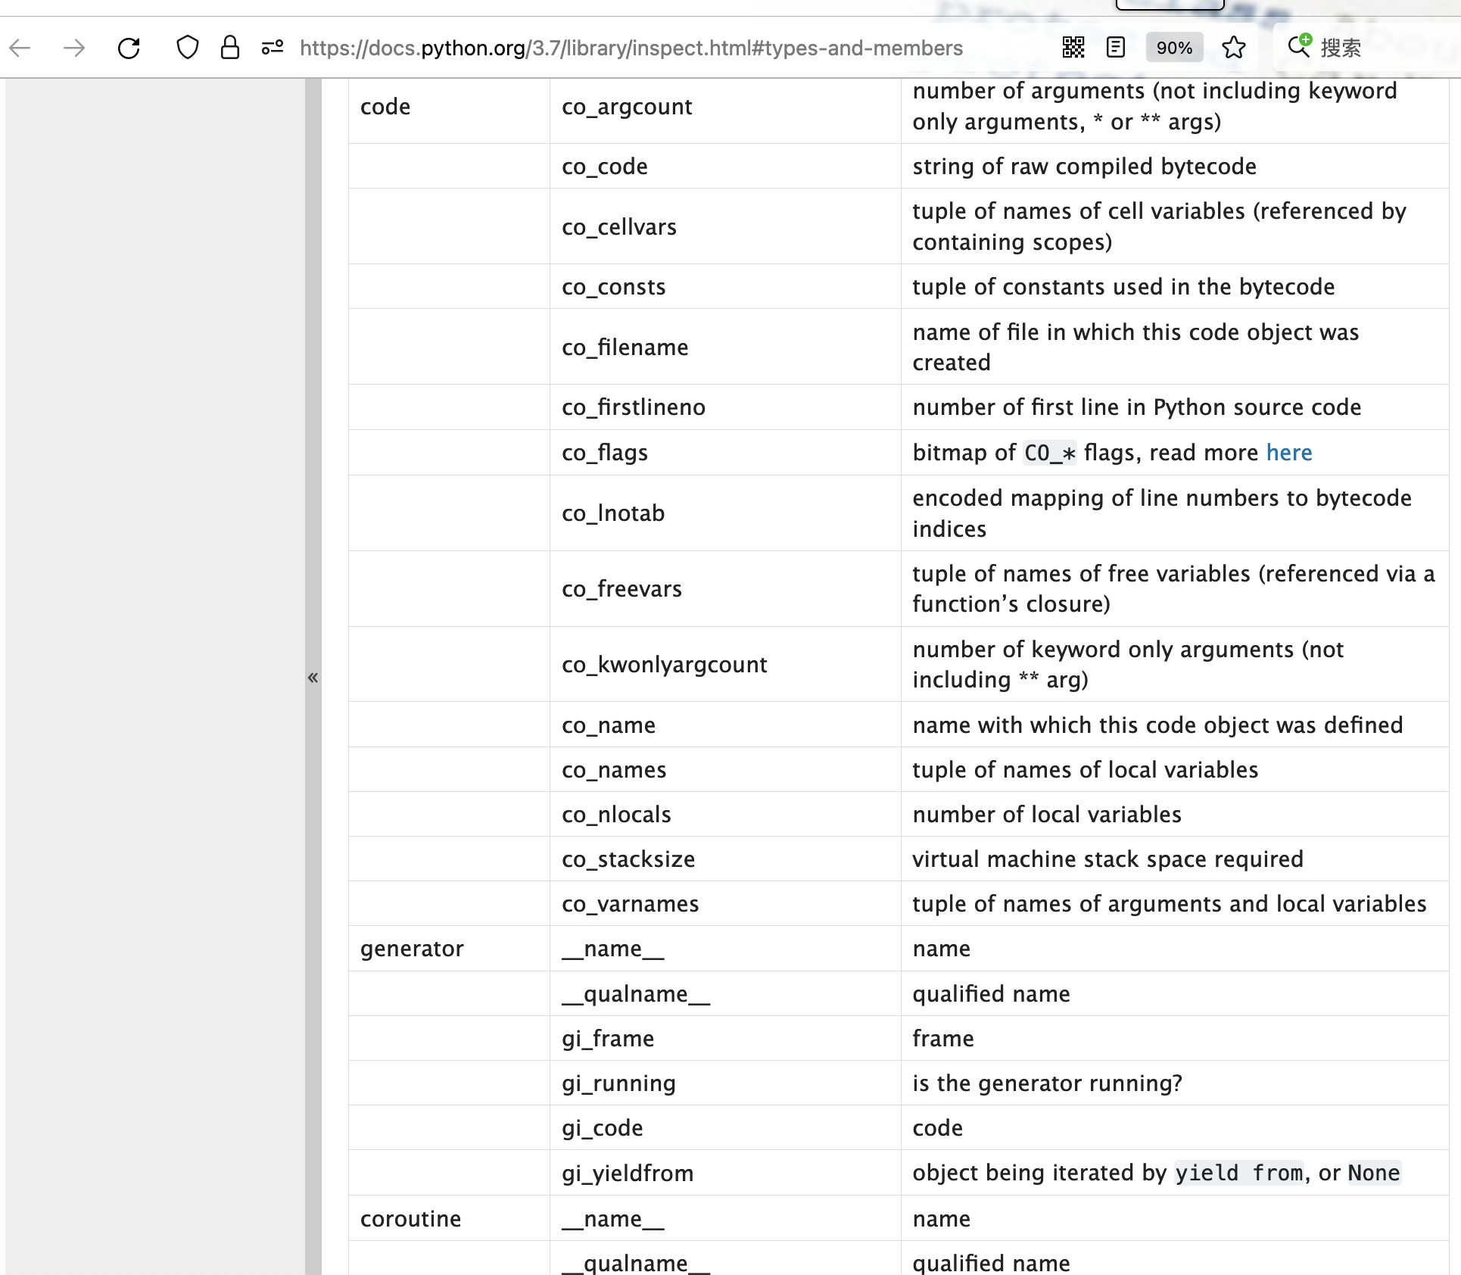The height and width of the screenshot is (1275, 1461).
Task: Open the 'here' link for CO_* flags
Action: click(1289, 453)
